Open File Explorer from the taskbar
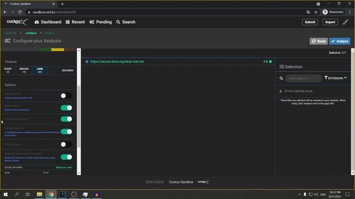This screenshot has height=199, width=355. (x=39, y=194)
